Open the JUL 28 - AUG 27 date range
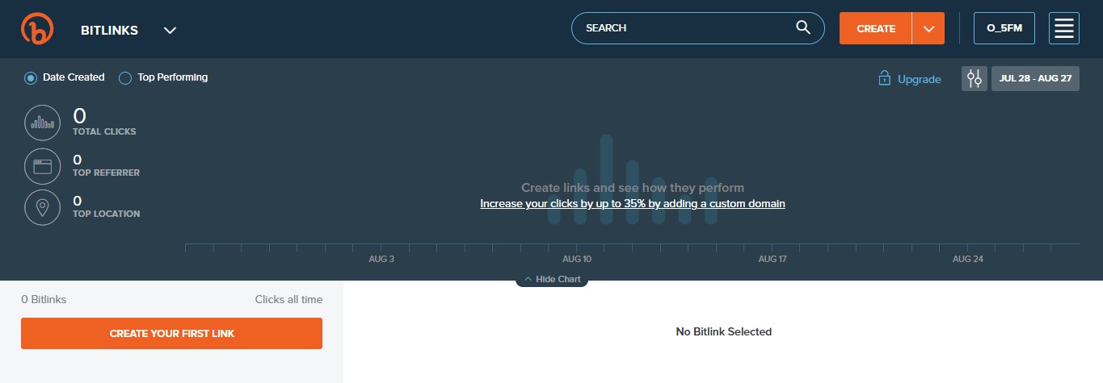This screenshot has height=383, width=1103. coord(1035,78)
